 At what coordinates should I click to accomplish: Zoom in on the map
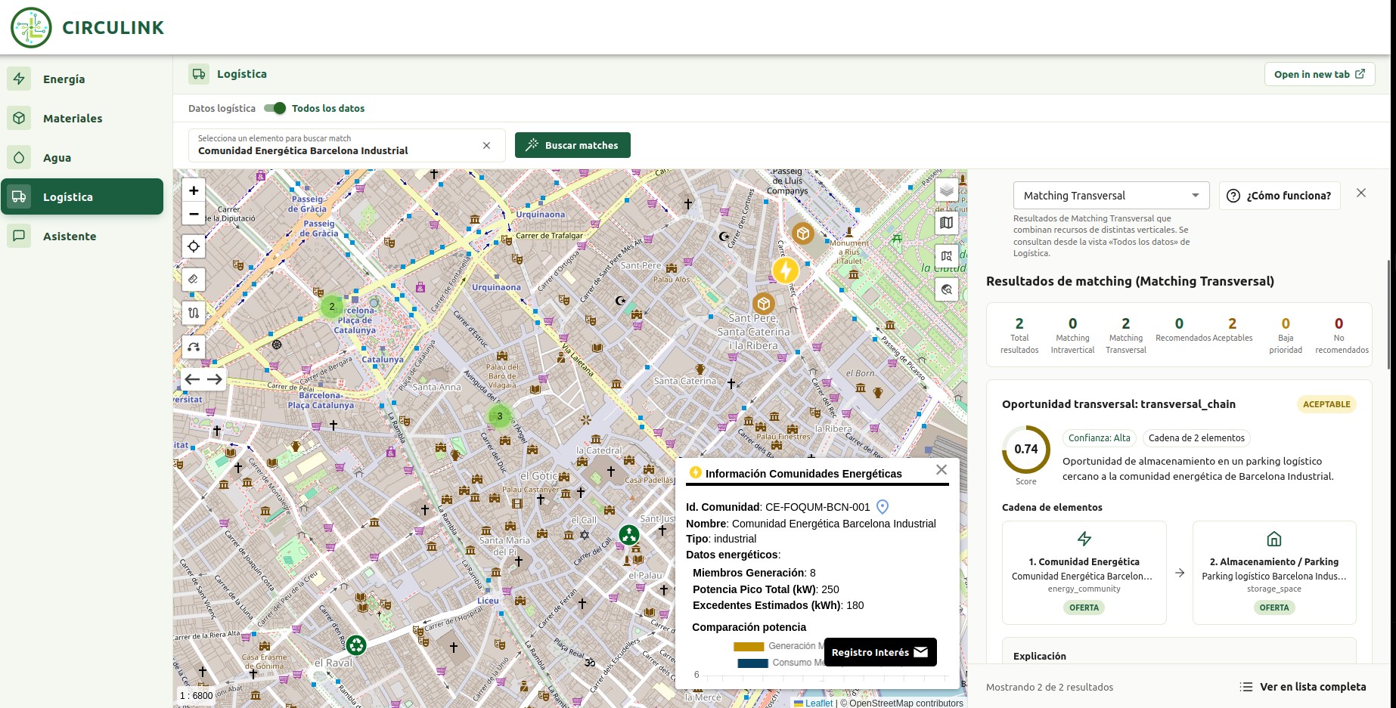pyautogui.click(x=194, y=190)
